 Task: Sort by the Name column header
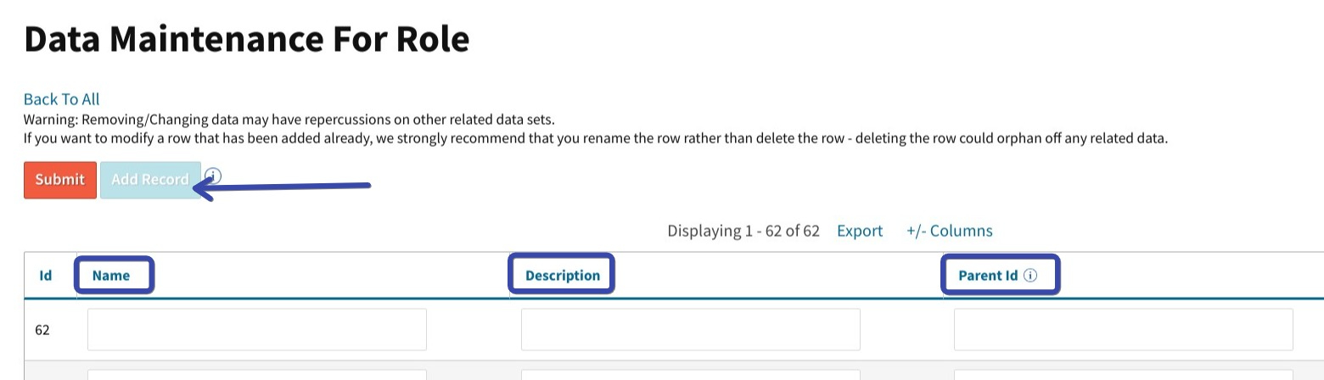point(111,276)
